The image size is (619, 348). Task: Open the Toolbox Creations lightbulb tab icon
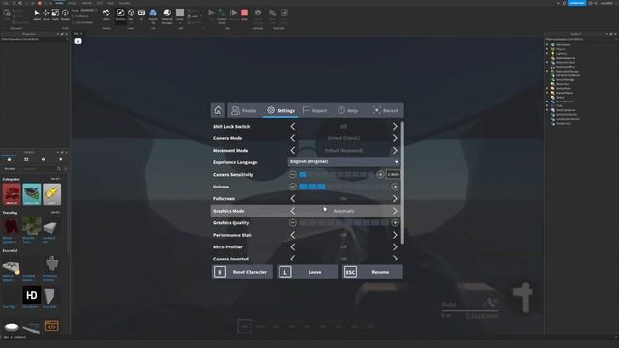pyautogui.click(x=60, y=159)
